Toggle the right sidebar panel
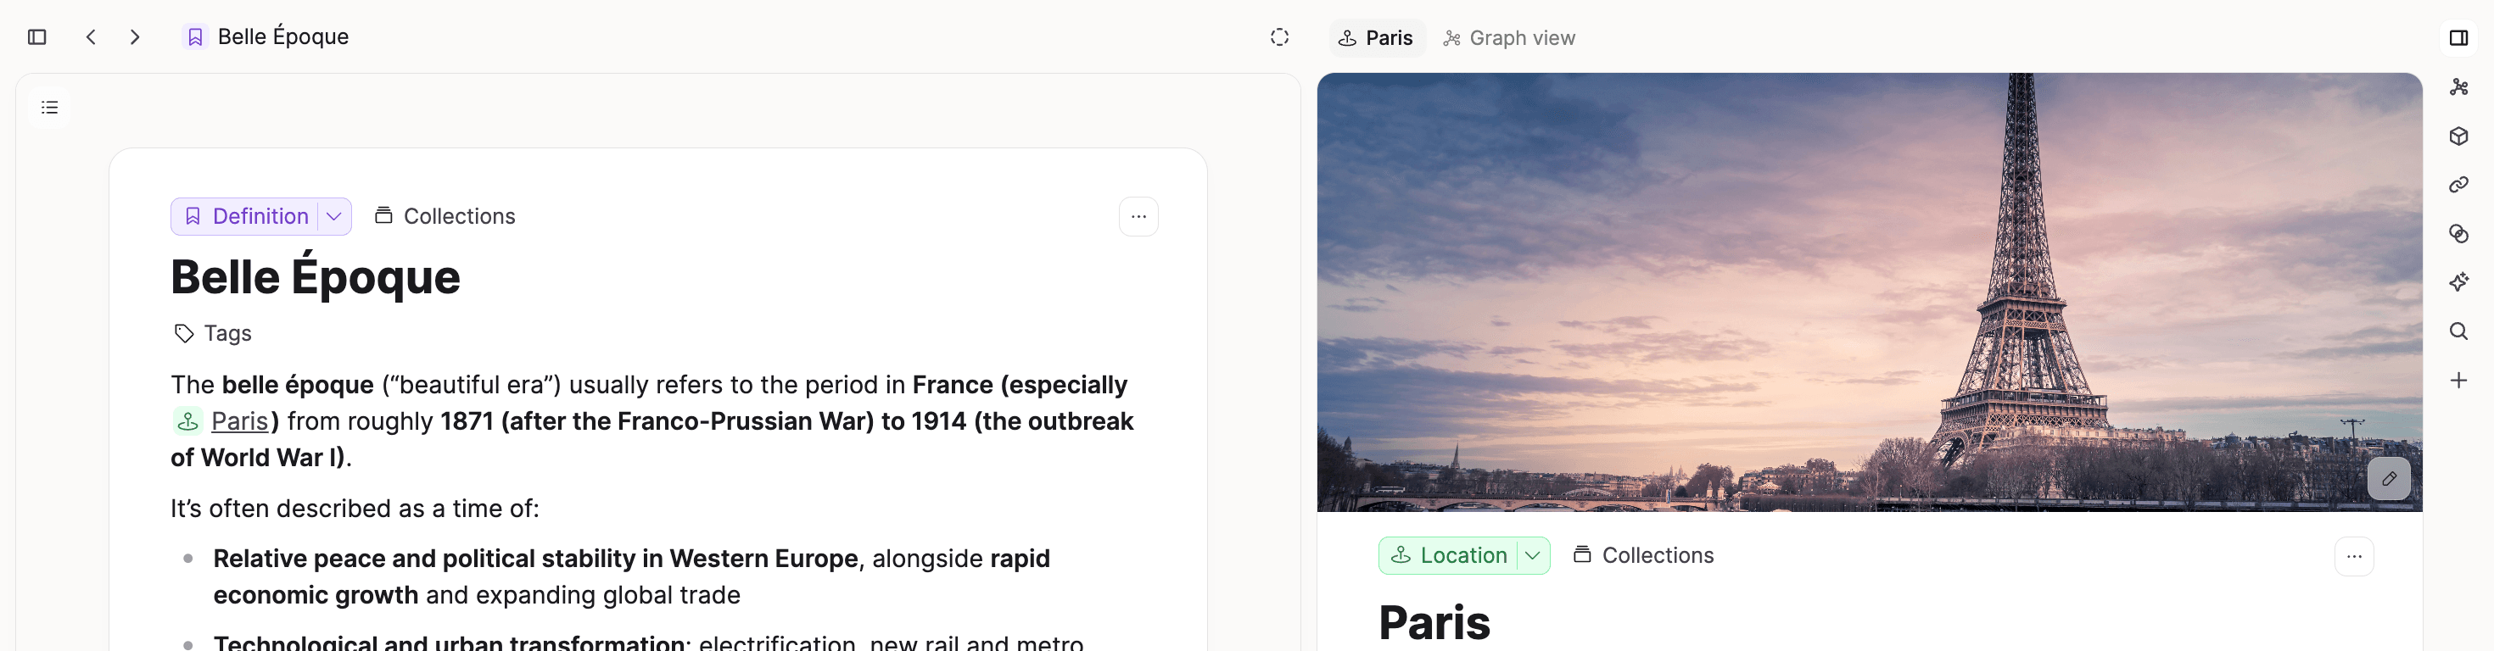Screen dimensions: 2494x651 click(x=2458, y=38)
